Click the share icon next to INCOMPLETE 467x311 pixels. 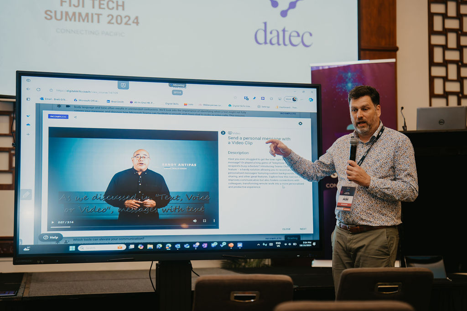click(75, 117)
